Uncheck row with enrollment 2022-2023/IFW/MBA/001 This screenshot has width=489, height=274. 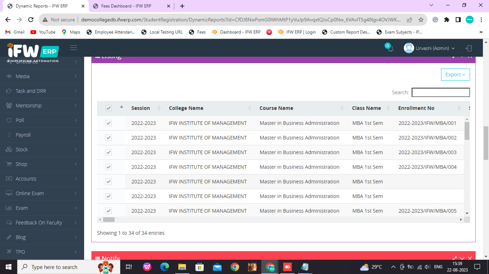pyautogui.click(x=108, y=123)
